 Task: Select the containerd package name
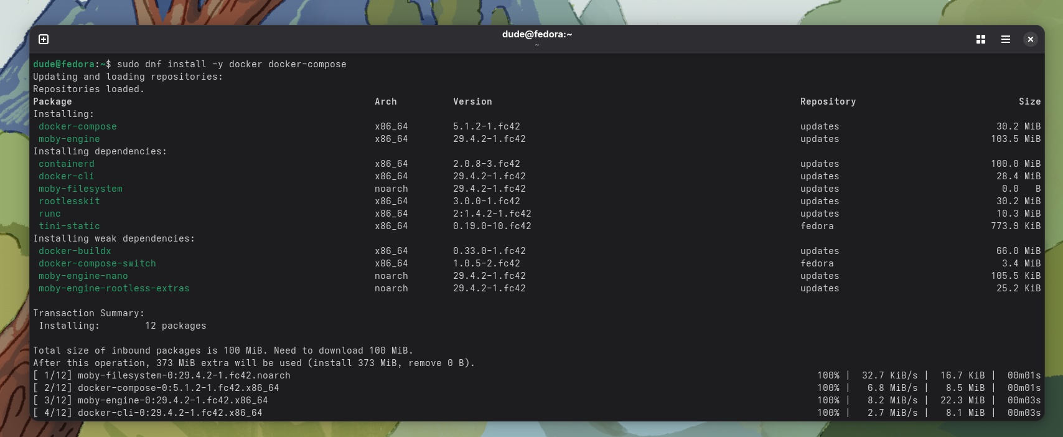coord(67,164)
